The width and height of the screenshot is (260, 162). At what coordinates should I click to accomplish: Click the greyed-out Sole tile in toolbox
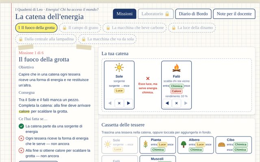point(119,145)
